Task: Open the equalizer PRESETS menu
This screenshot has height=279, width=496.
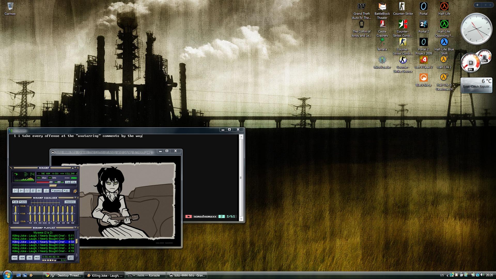Action: point(70,202)
